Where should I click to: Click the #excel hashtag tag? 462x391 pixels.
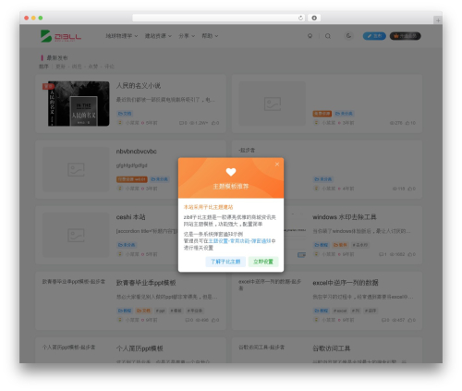click(340, 311)
